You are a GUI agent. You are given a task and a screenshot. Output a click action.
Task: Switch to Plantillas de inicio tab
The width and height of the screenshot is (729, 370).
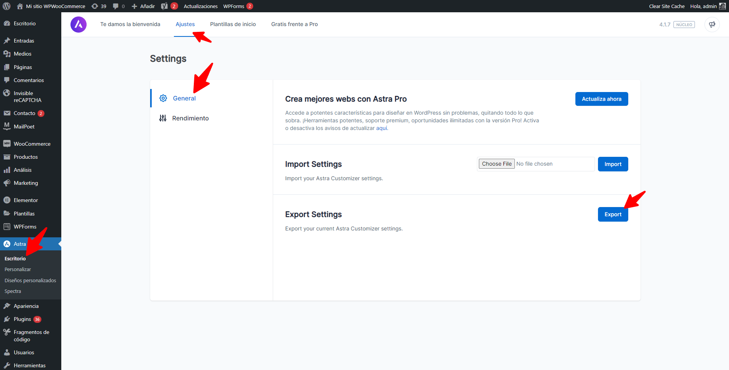pyautogui.click(x=233, y=24)
